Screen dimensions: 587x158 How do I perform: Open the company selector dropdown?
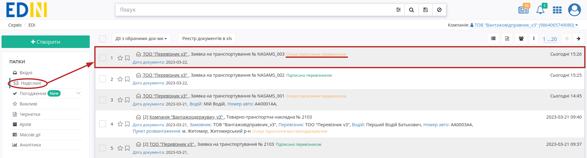click(x=524, y=25)
